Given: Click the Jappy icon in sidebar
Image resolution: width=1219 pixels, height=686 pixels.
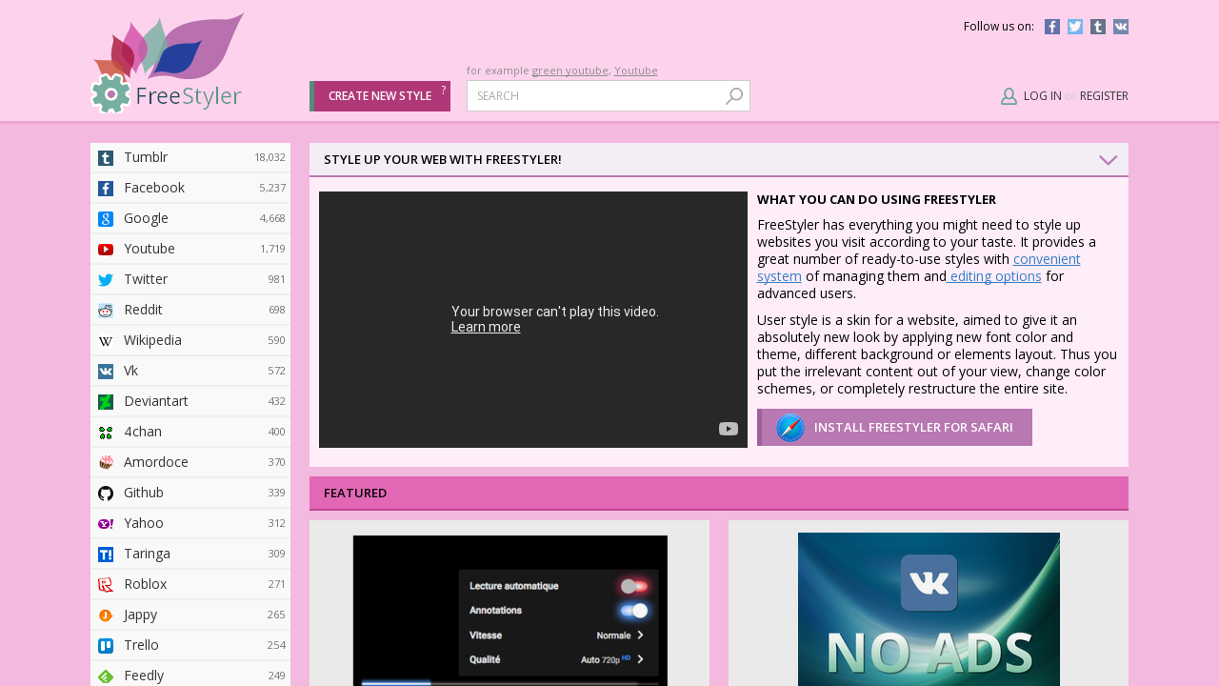Looking at the screenshot, I should tap(106, 615).
